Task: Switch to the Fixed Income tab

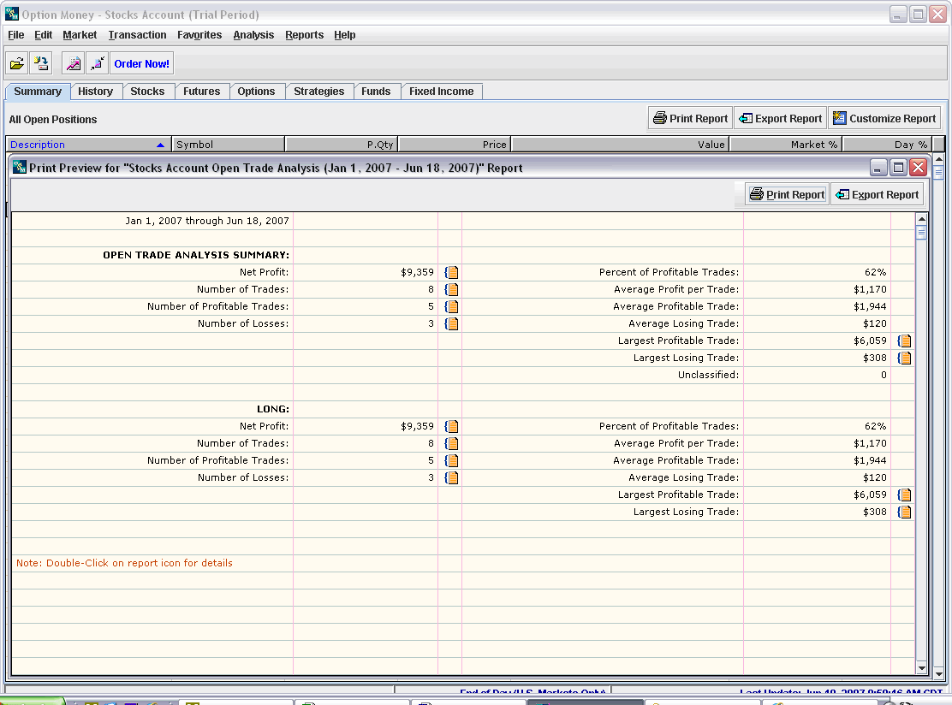Action: [x=441, y=91]
